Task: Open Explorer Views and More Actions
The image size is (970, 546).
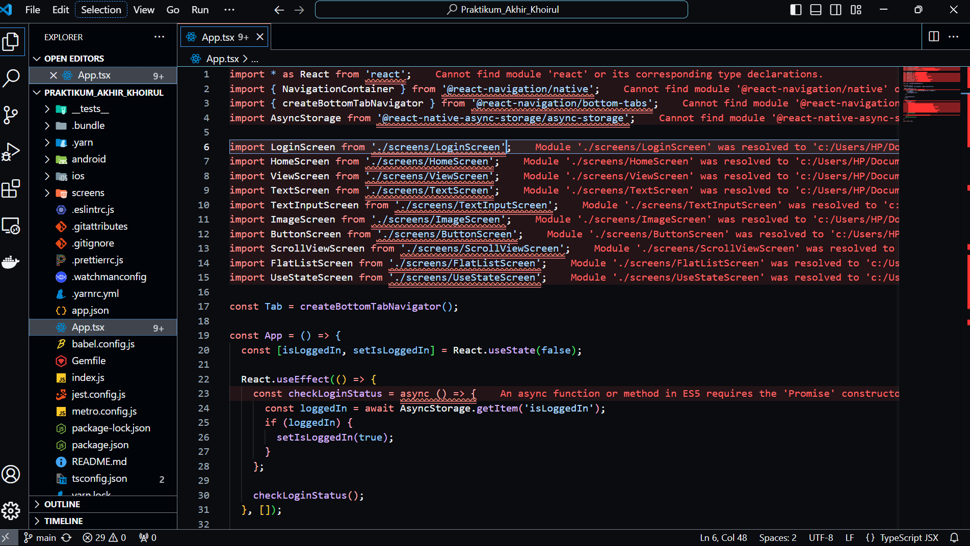Action: tap(160, 37)
